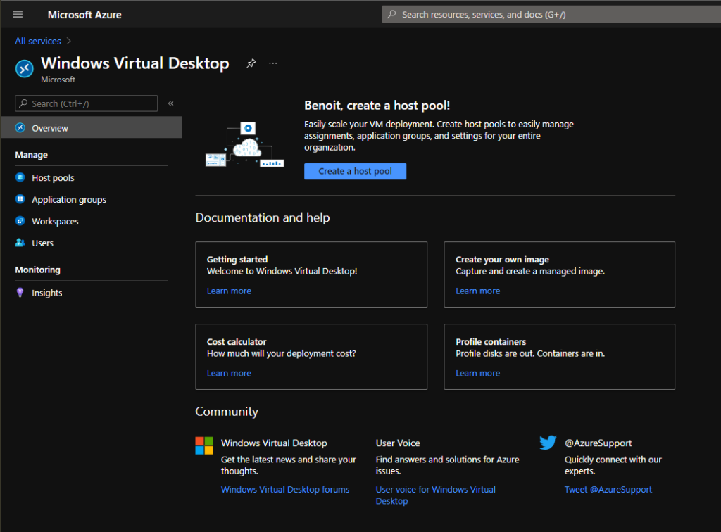Open Insights under Monitoring
This screenshot has width=721, height=532.
(x=47, y=293)
